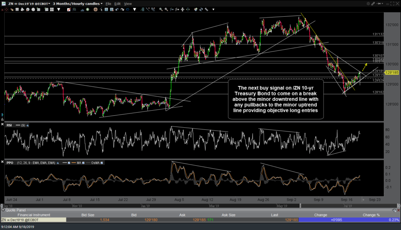Click the yellow 129'185 current price label
The height and width of the screenshot is (230, 401).
[392, 73]
